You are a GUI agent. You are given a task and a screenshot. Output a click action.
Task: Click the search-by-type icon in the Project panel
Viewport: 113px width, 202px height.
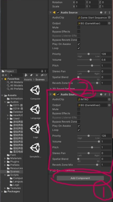[26, 75]
